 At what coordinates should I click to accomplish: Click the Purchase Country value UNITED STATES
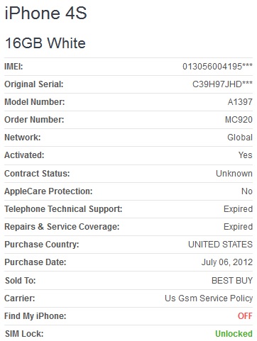pyautogui.click(x=220, y=245)
